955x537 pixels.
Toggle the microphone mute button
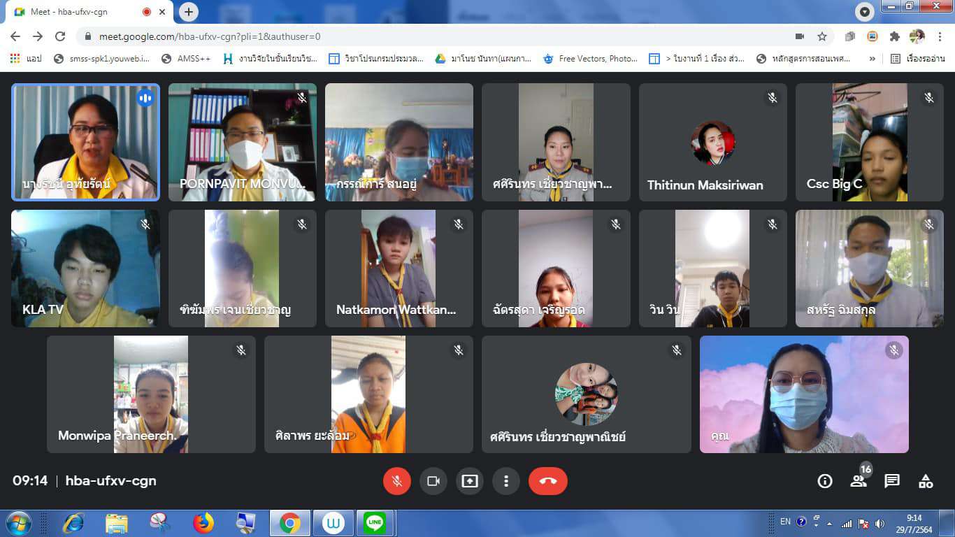click(x=397, y=481)
